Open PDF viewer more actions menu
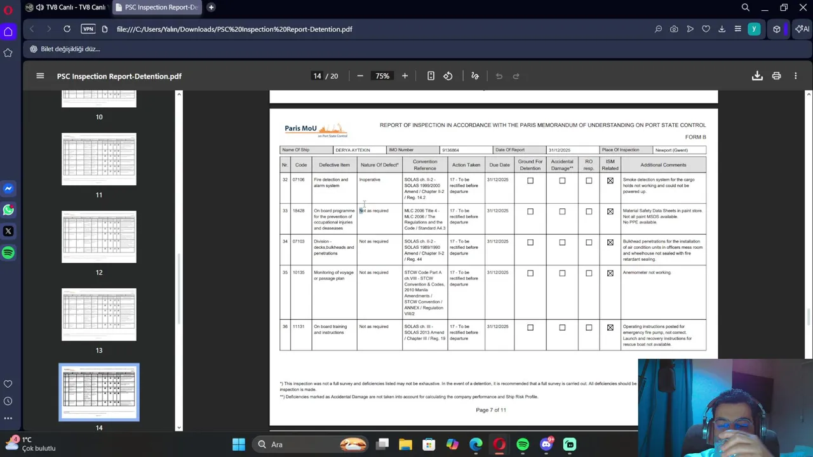The width and height of the screenshot is (813, 457). [x=795, y=76]
